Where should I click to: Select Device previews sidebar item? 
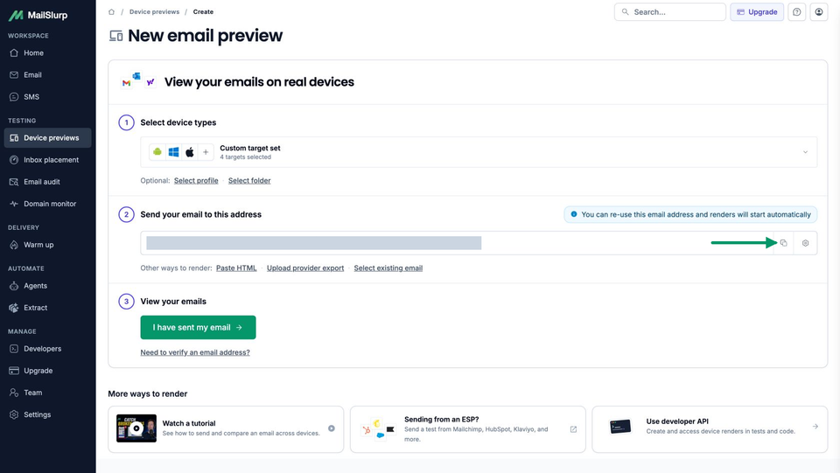pyautogui.click(x=47, y=138)
